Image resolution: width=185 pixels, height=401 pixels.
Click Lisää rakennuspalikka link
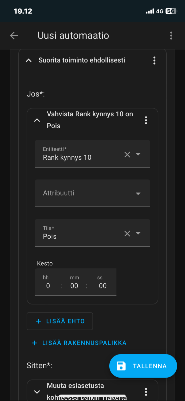(x=79, y=343)
